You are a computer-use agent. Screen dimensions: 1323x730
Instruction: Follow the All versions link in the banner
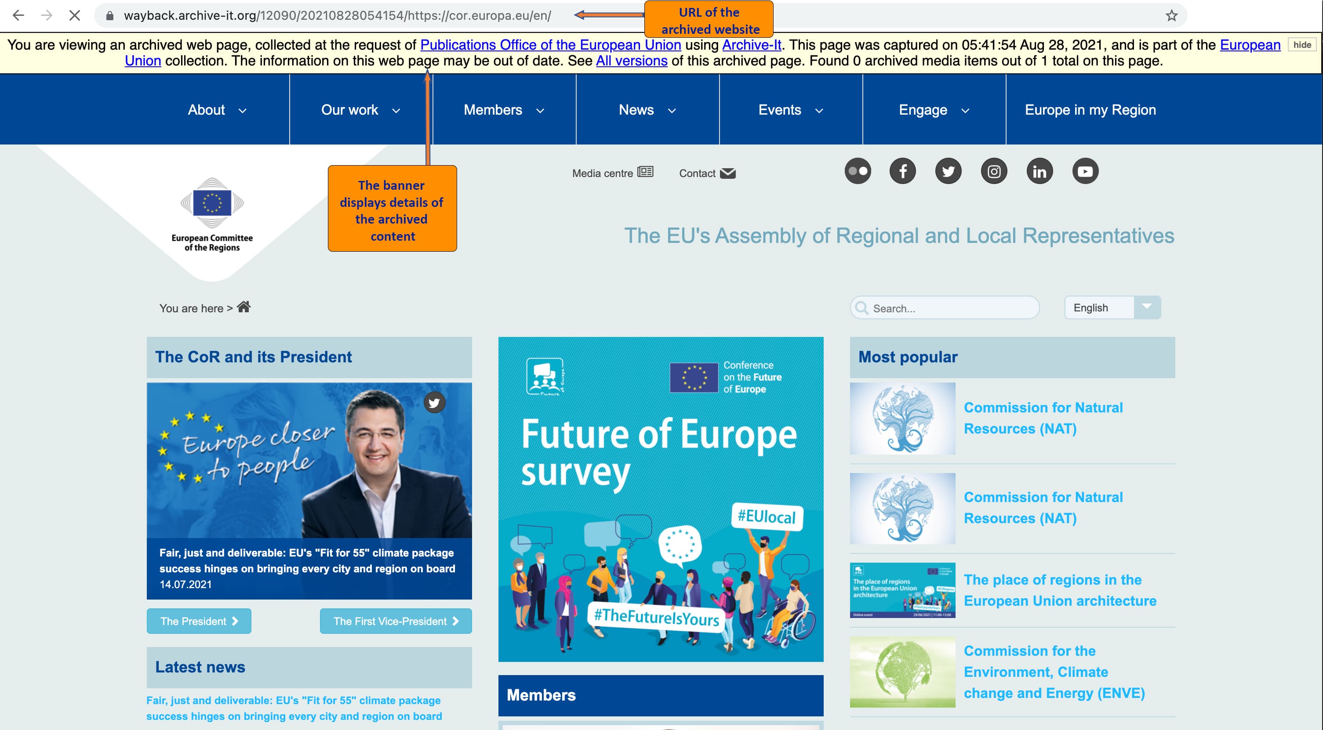[631, 61]
